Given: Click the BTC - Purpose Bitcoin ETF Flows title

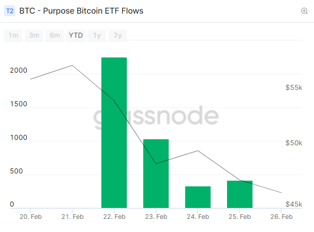Looking at the screenshot, I should [x=81, y=11].
